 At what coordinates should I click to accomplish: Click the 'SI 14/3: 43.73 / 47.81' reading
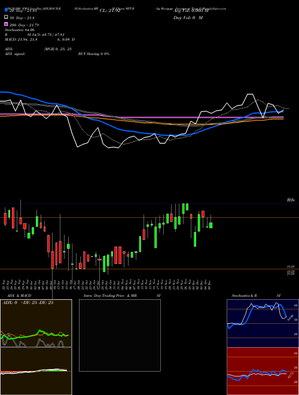46,35
